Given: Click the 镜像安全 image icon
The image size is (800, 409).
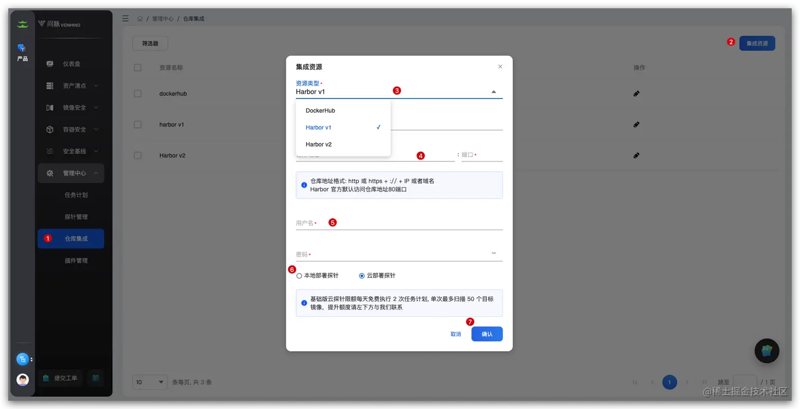Looking at the screenshot, I should coord(50,107).
